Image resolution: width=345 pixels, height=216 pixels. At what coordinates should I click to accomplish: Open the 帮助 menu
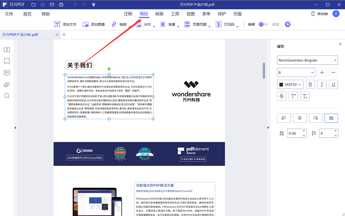(46, 14)
